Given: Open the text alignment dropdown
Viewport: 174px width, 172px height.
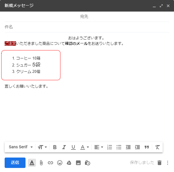Looking at the screenshot, I should pyautogui.click(x=99, y=147).
